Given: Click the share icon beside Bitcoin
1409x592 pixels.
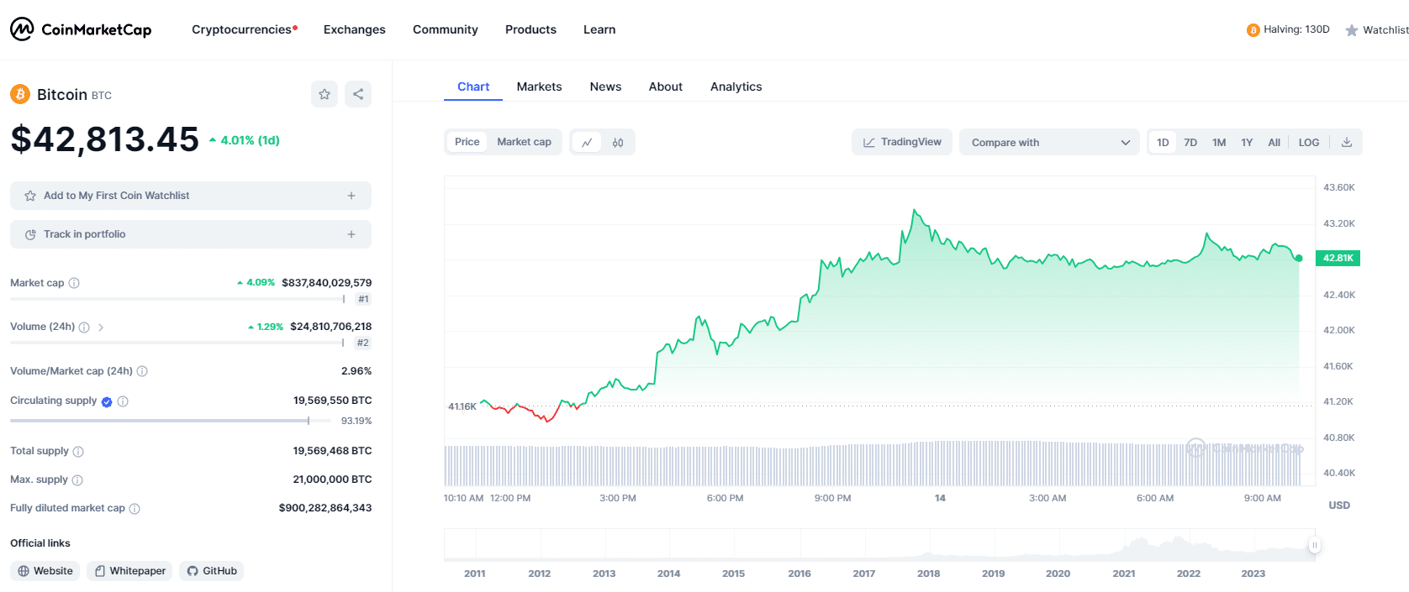Looking at the screenshot, I should coord(358,94).
